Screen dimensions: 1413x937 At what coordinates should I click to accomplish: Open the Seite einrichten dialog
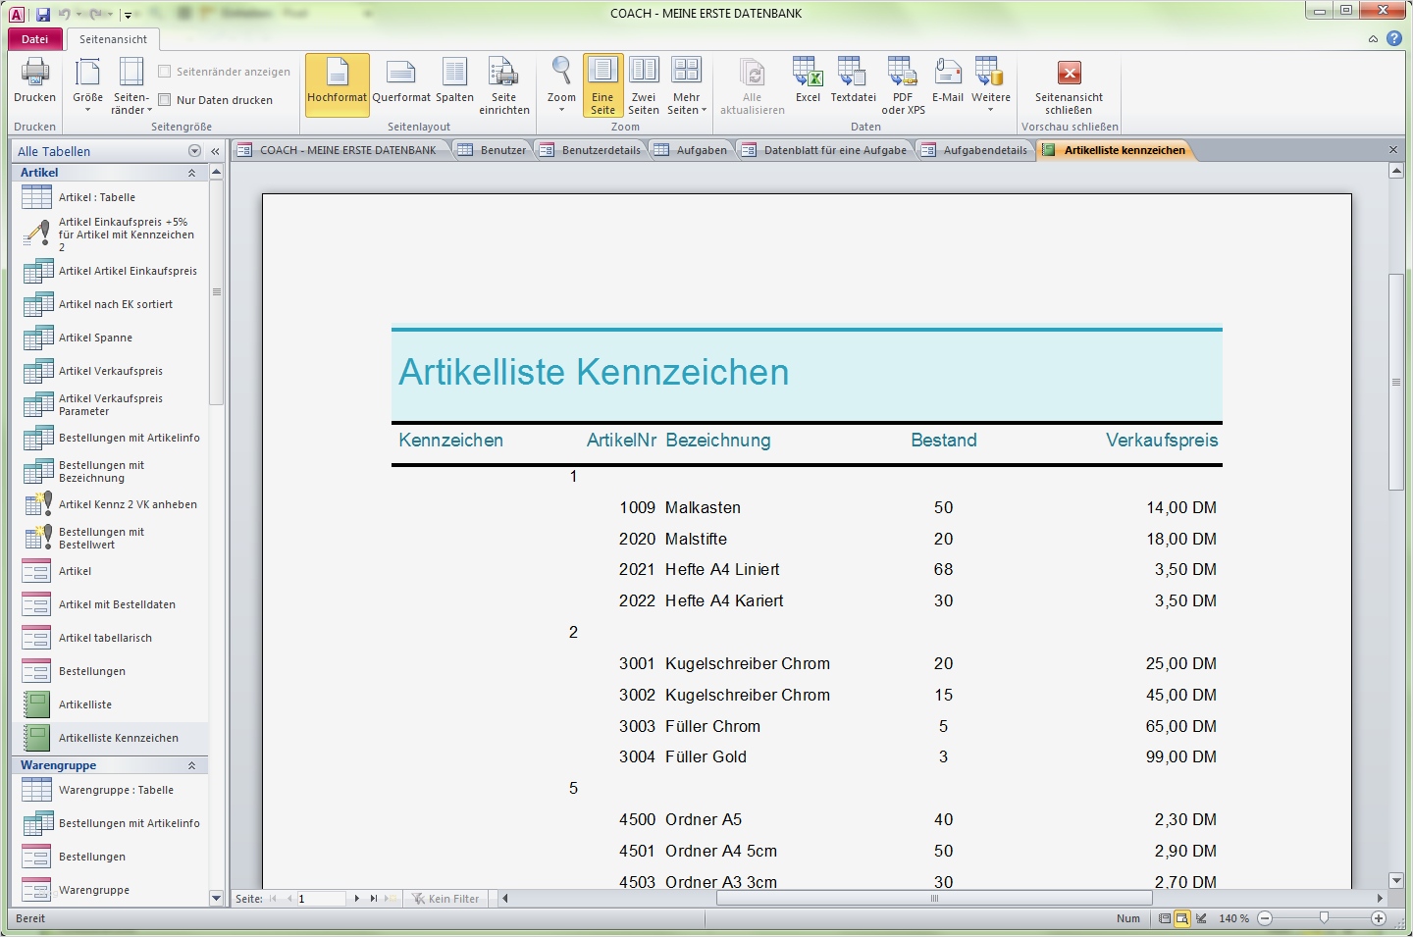pyautogui.click(x=504, y=83)
